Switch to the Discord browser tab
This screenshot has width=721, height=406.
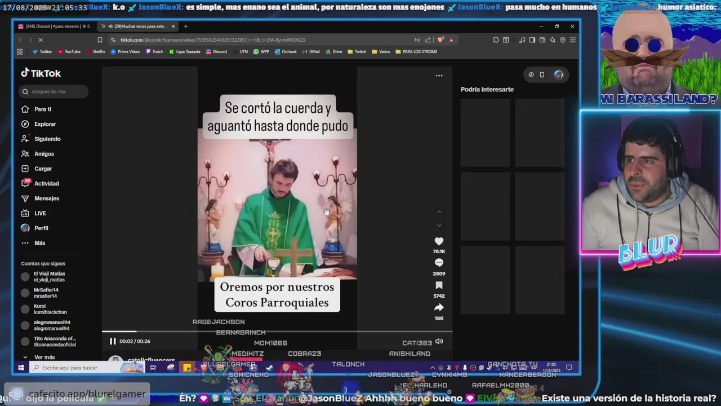pyautogui.click(x=54, y=27)
